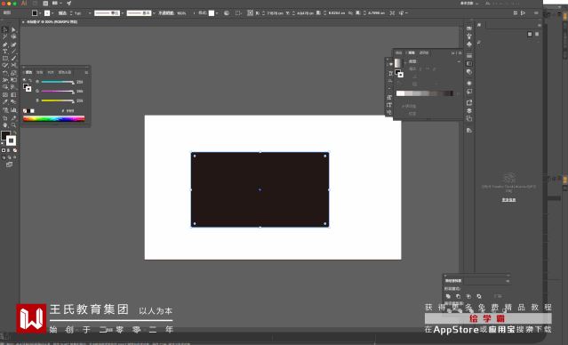Open graphic style dropdown in control bar
This screenshot has width=568, height=345.
217,13
